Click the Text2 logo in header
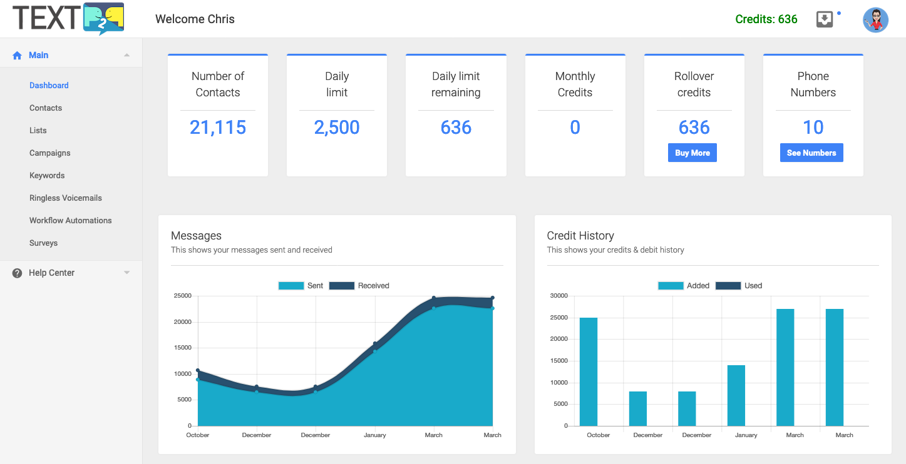Viewport: 906px width, 464px height. (68, 19)
